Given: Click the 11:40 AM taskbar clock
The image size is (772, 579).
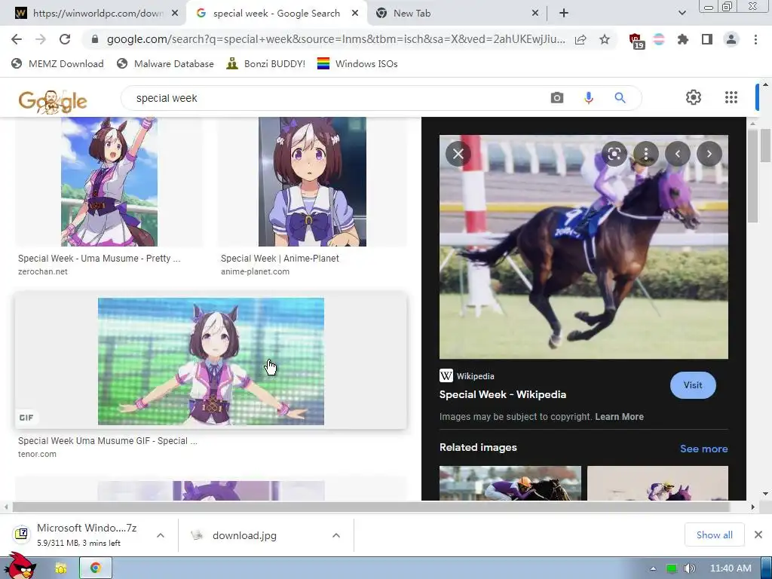Looking at the screenshot, I should tap(730, 568).
